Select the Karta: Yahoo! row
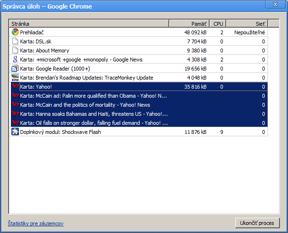 pyautogui.click(x=139, y=87)
